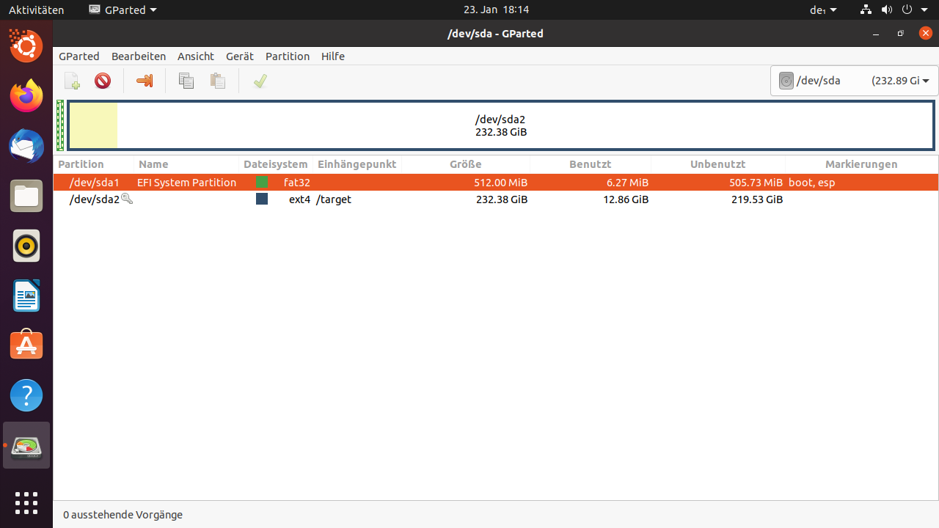Select the /dev/sda1 partition row

tap(496, 182)
